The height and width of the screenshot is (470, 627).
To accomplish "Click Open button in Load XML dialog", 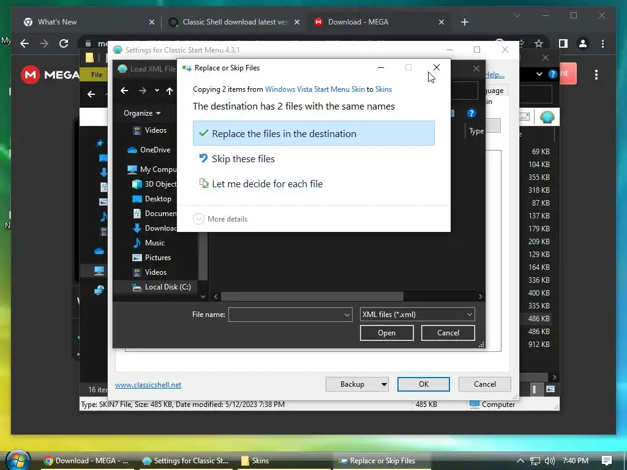I will pos(387,332).
